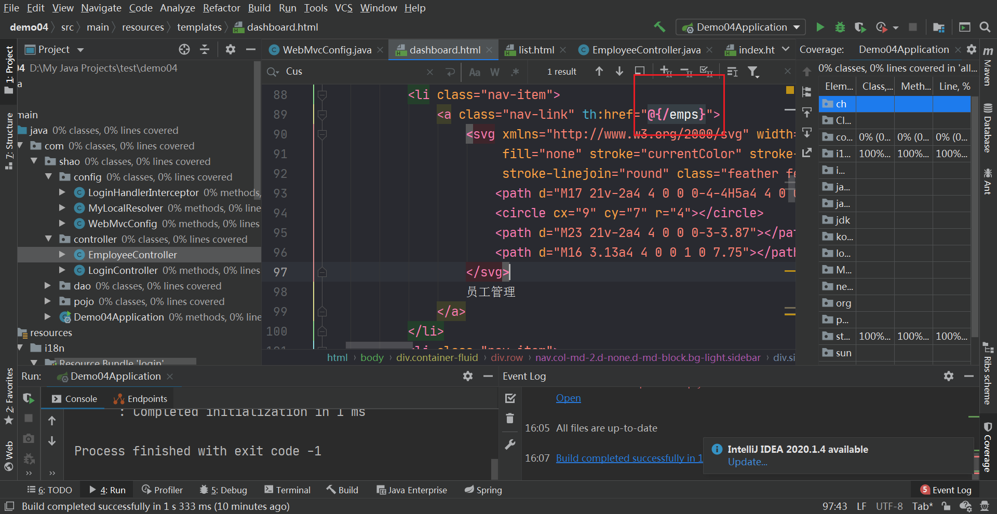Image resolution: width=997 pixels, height=514 pixels.
Task: Click Update... link in IDEA notification
Action: [747, 462]
